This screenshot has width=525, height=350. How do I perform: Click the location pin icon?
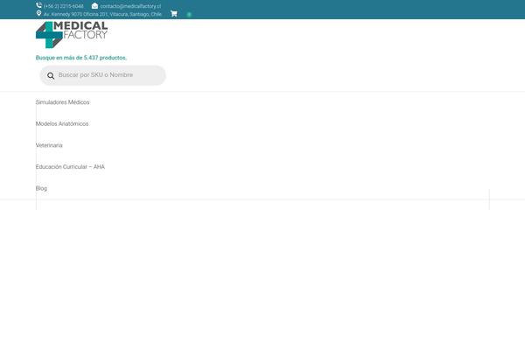38,13
